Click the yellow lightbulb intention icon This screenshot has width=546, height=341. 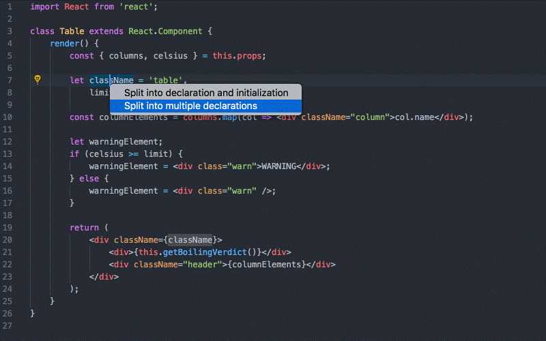[x=38, y=80]
